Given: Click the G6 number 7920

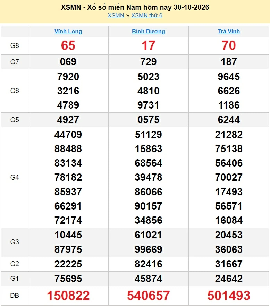Looking at the screenshot, I should click(x=68, y=77).
